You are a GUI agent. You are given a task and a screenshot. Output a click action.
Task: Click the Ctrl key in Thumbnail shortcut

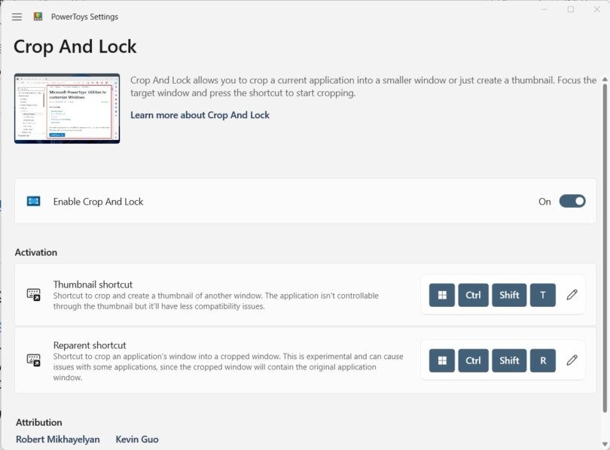(x=473, y=294)
